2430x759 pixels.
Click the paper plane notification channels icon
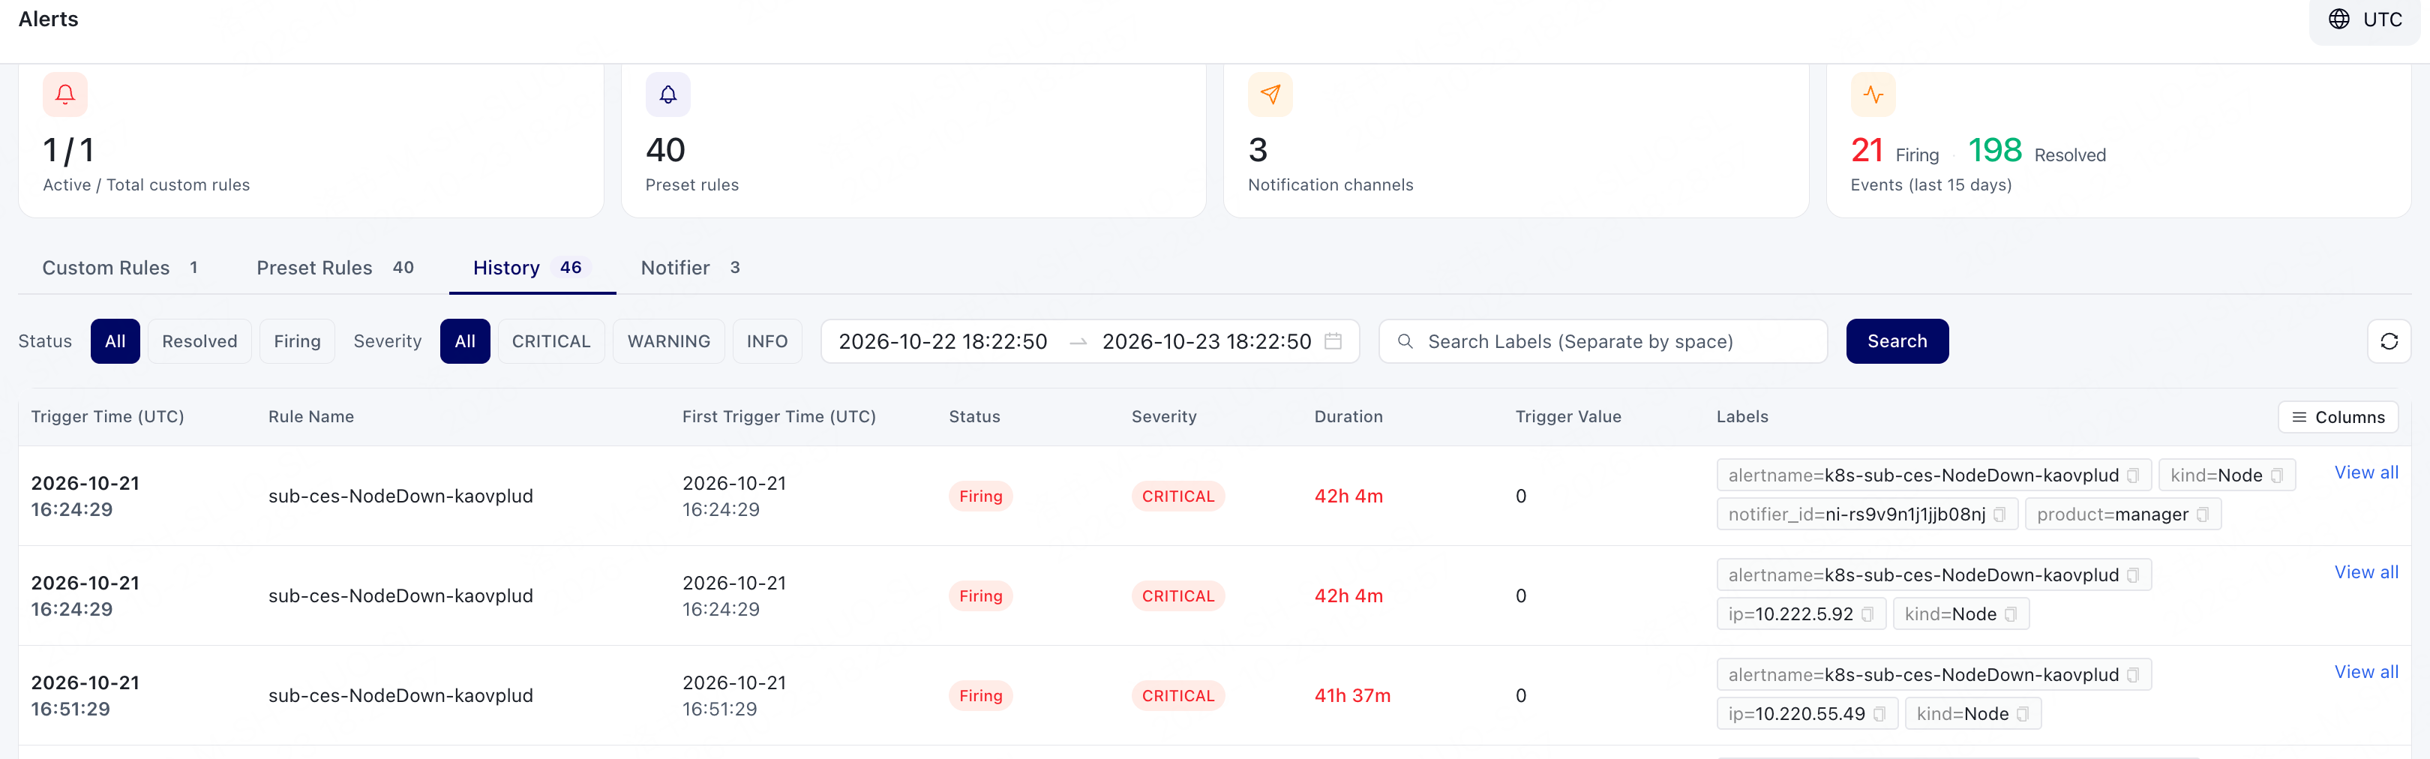coord(1270,94)
